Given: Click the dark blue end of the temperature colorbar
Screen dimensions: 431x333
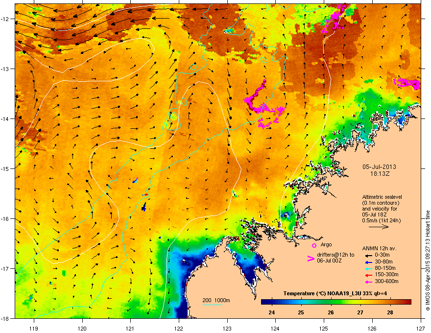Looking at the screenshot, I should pyautogui.click(x=264, y=302).
